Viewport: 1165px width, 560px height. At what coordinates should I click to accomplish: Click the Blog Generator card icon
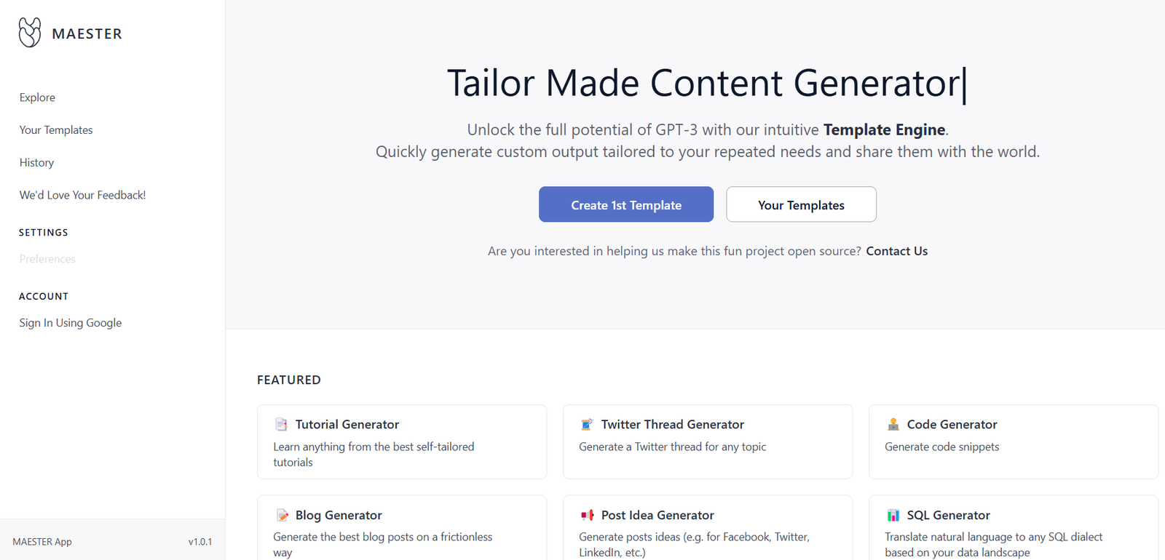pos(282,516)
